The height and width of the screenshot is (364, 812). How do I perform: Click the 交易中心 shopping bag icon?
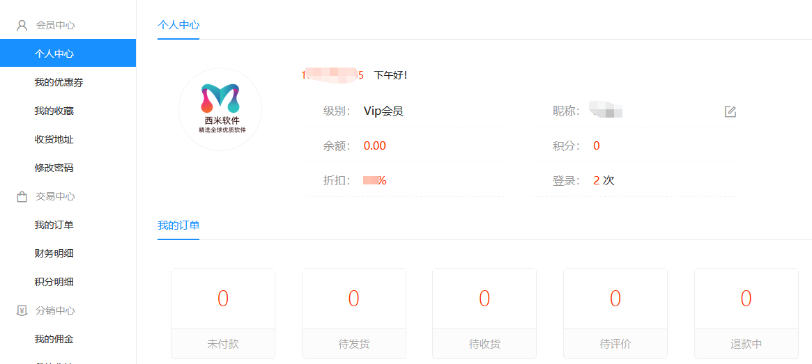(22, 197)
